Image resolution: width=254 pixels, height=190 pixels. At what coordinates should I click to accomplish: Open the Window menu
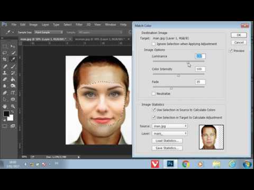[111, 24]
